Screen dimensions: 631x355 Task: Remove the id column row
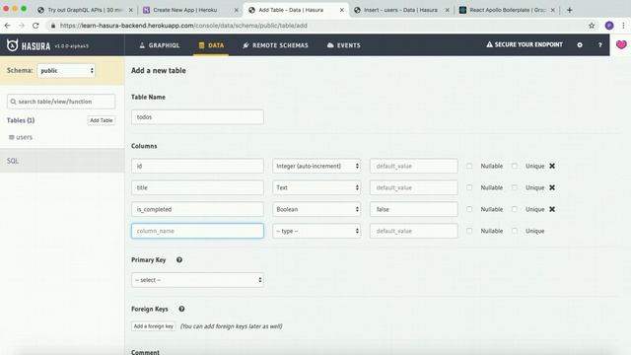point(552,166)
